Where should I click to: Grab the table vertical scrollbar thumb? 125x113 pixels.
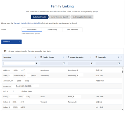pos(123,72)
